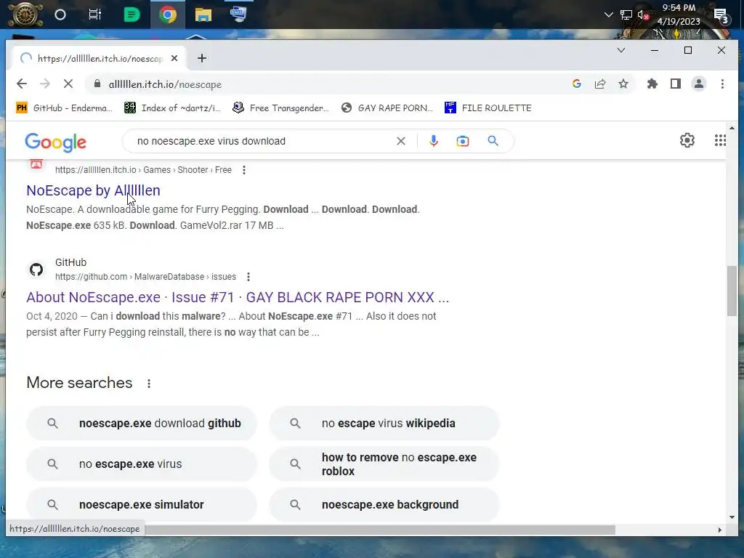Open the Chrome three-dot menu
Screen dimensions: 744x558
pos(722,84)
